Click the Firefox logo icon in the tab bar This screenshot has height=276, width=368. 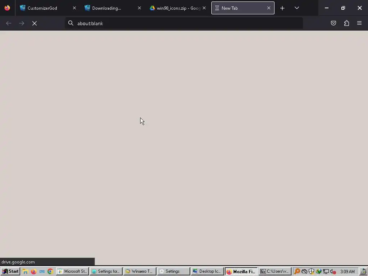(7, 8)
